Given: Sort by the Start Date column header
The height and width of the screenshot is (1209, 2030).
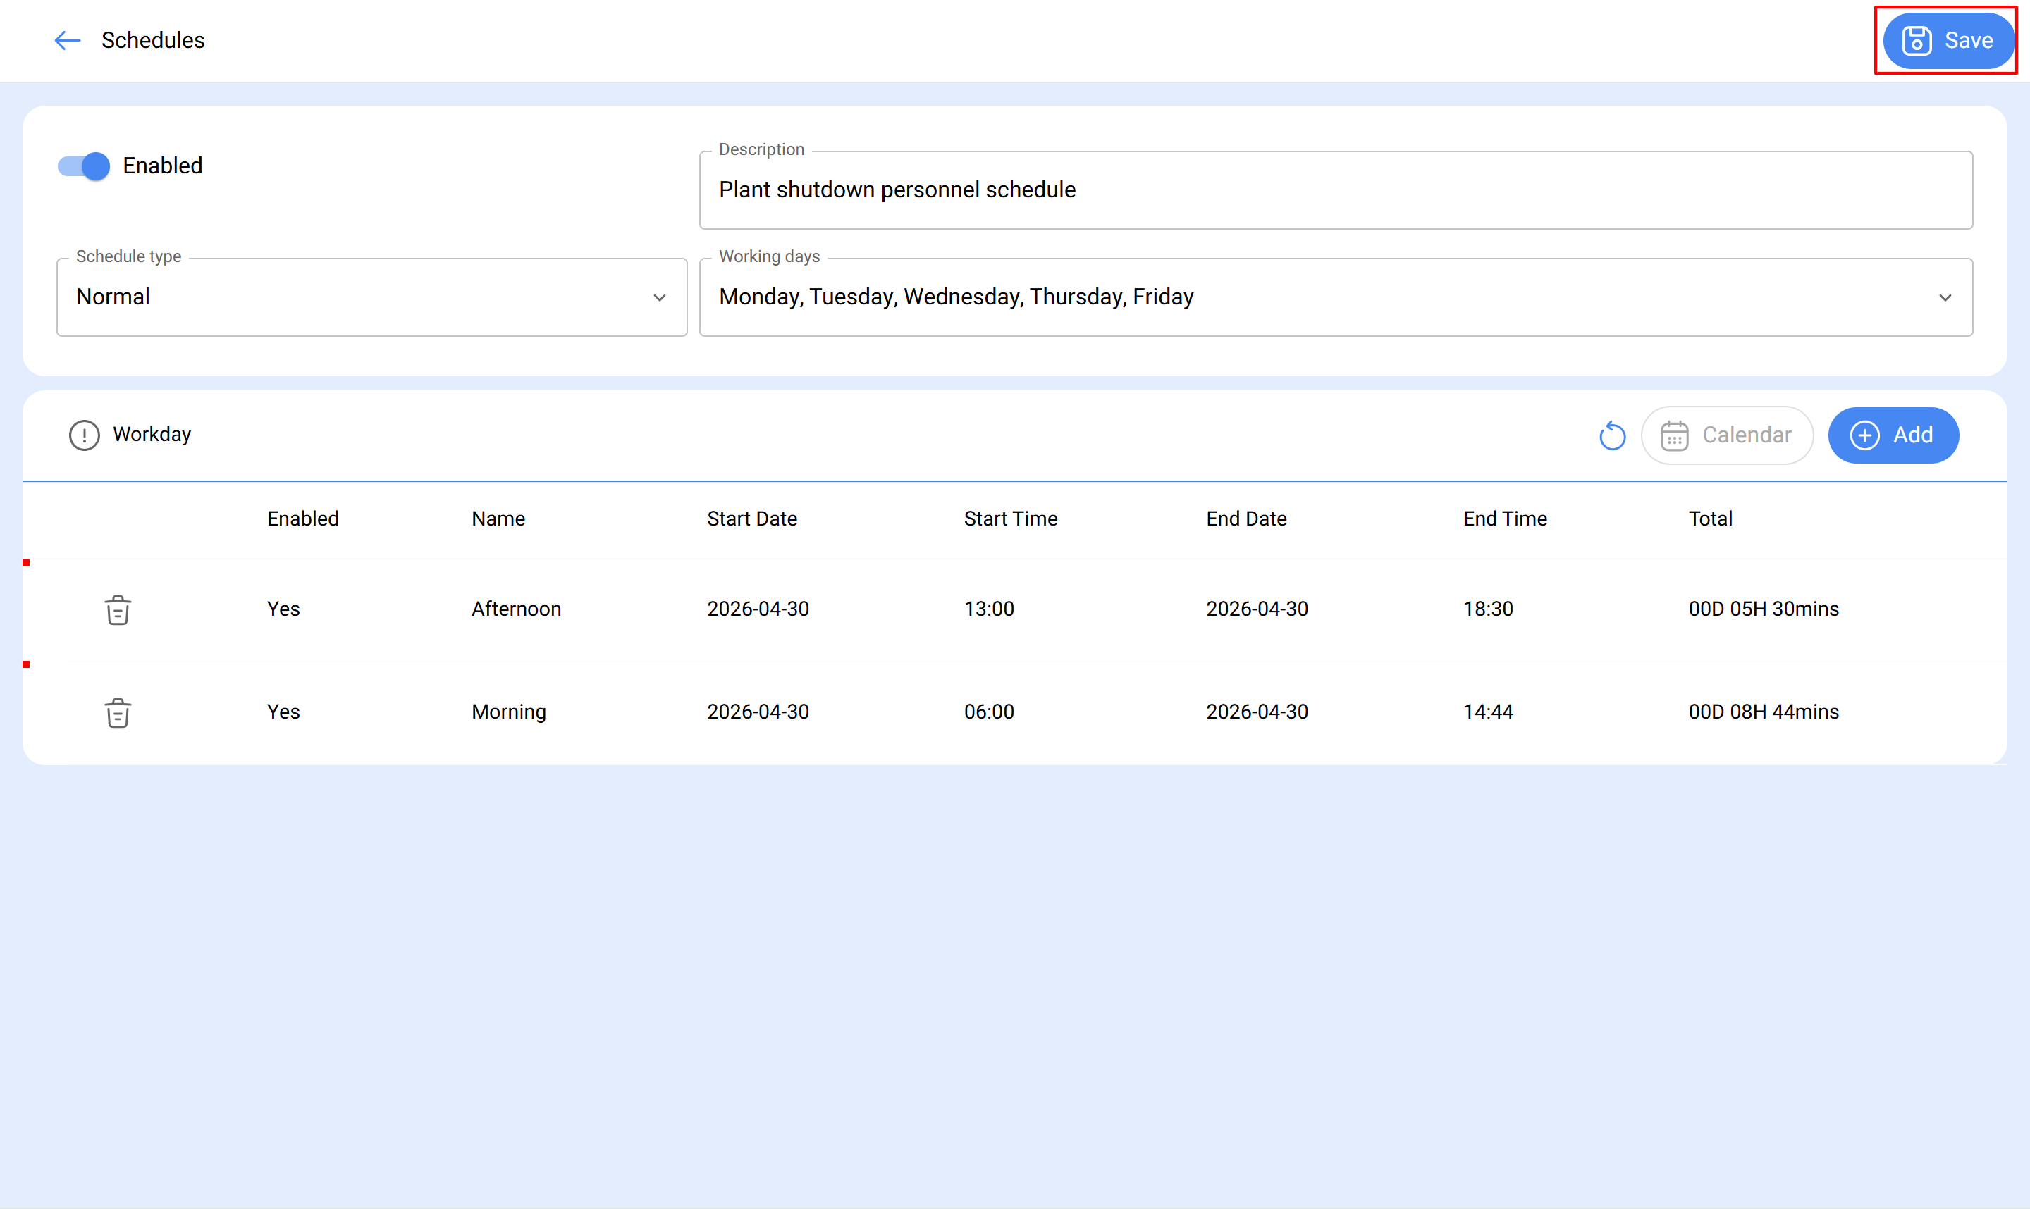Looking at the screenshot, I should [751, 519].
